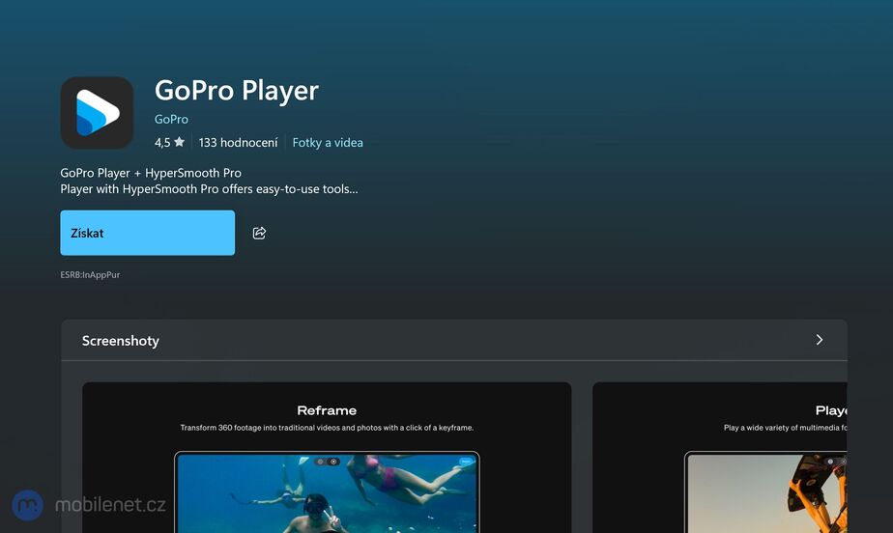Click the GoPro Player app icon
The image size is (893, 533).
coord(97,113)
